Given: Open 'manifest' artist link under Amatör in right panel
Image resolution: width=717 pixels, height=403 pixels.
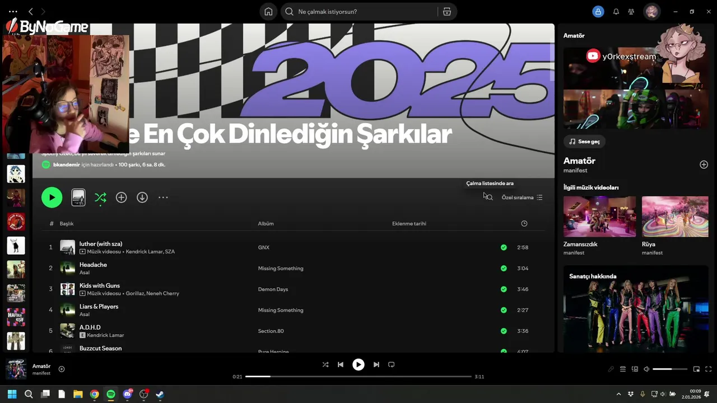Looking at the screenshot, I should (x=575, y=171).
